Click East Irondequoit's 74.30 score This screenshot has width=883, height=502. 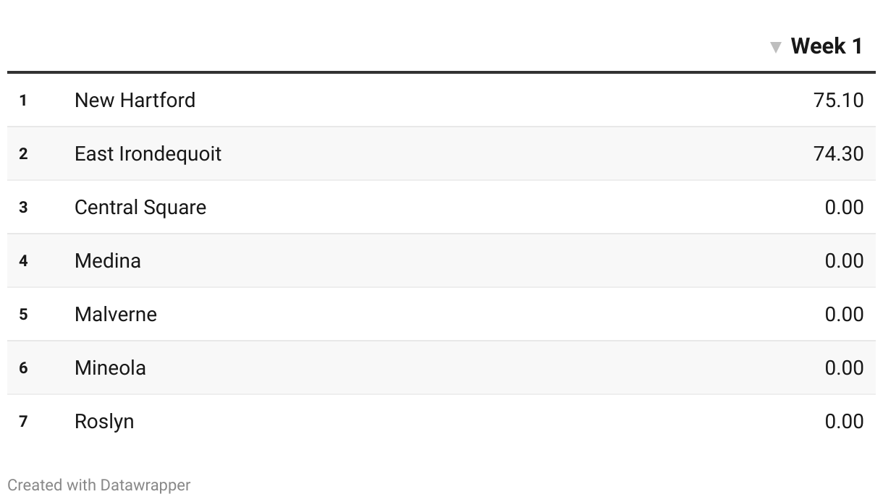[838, 153]
